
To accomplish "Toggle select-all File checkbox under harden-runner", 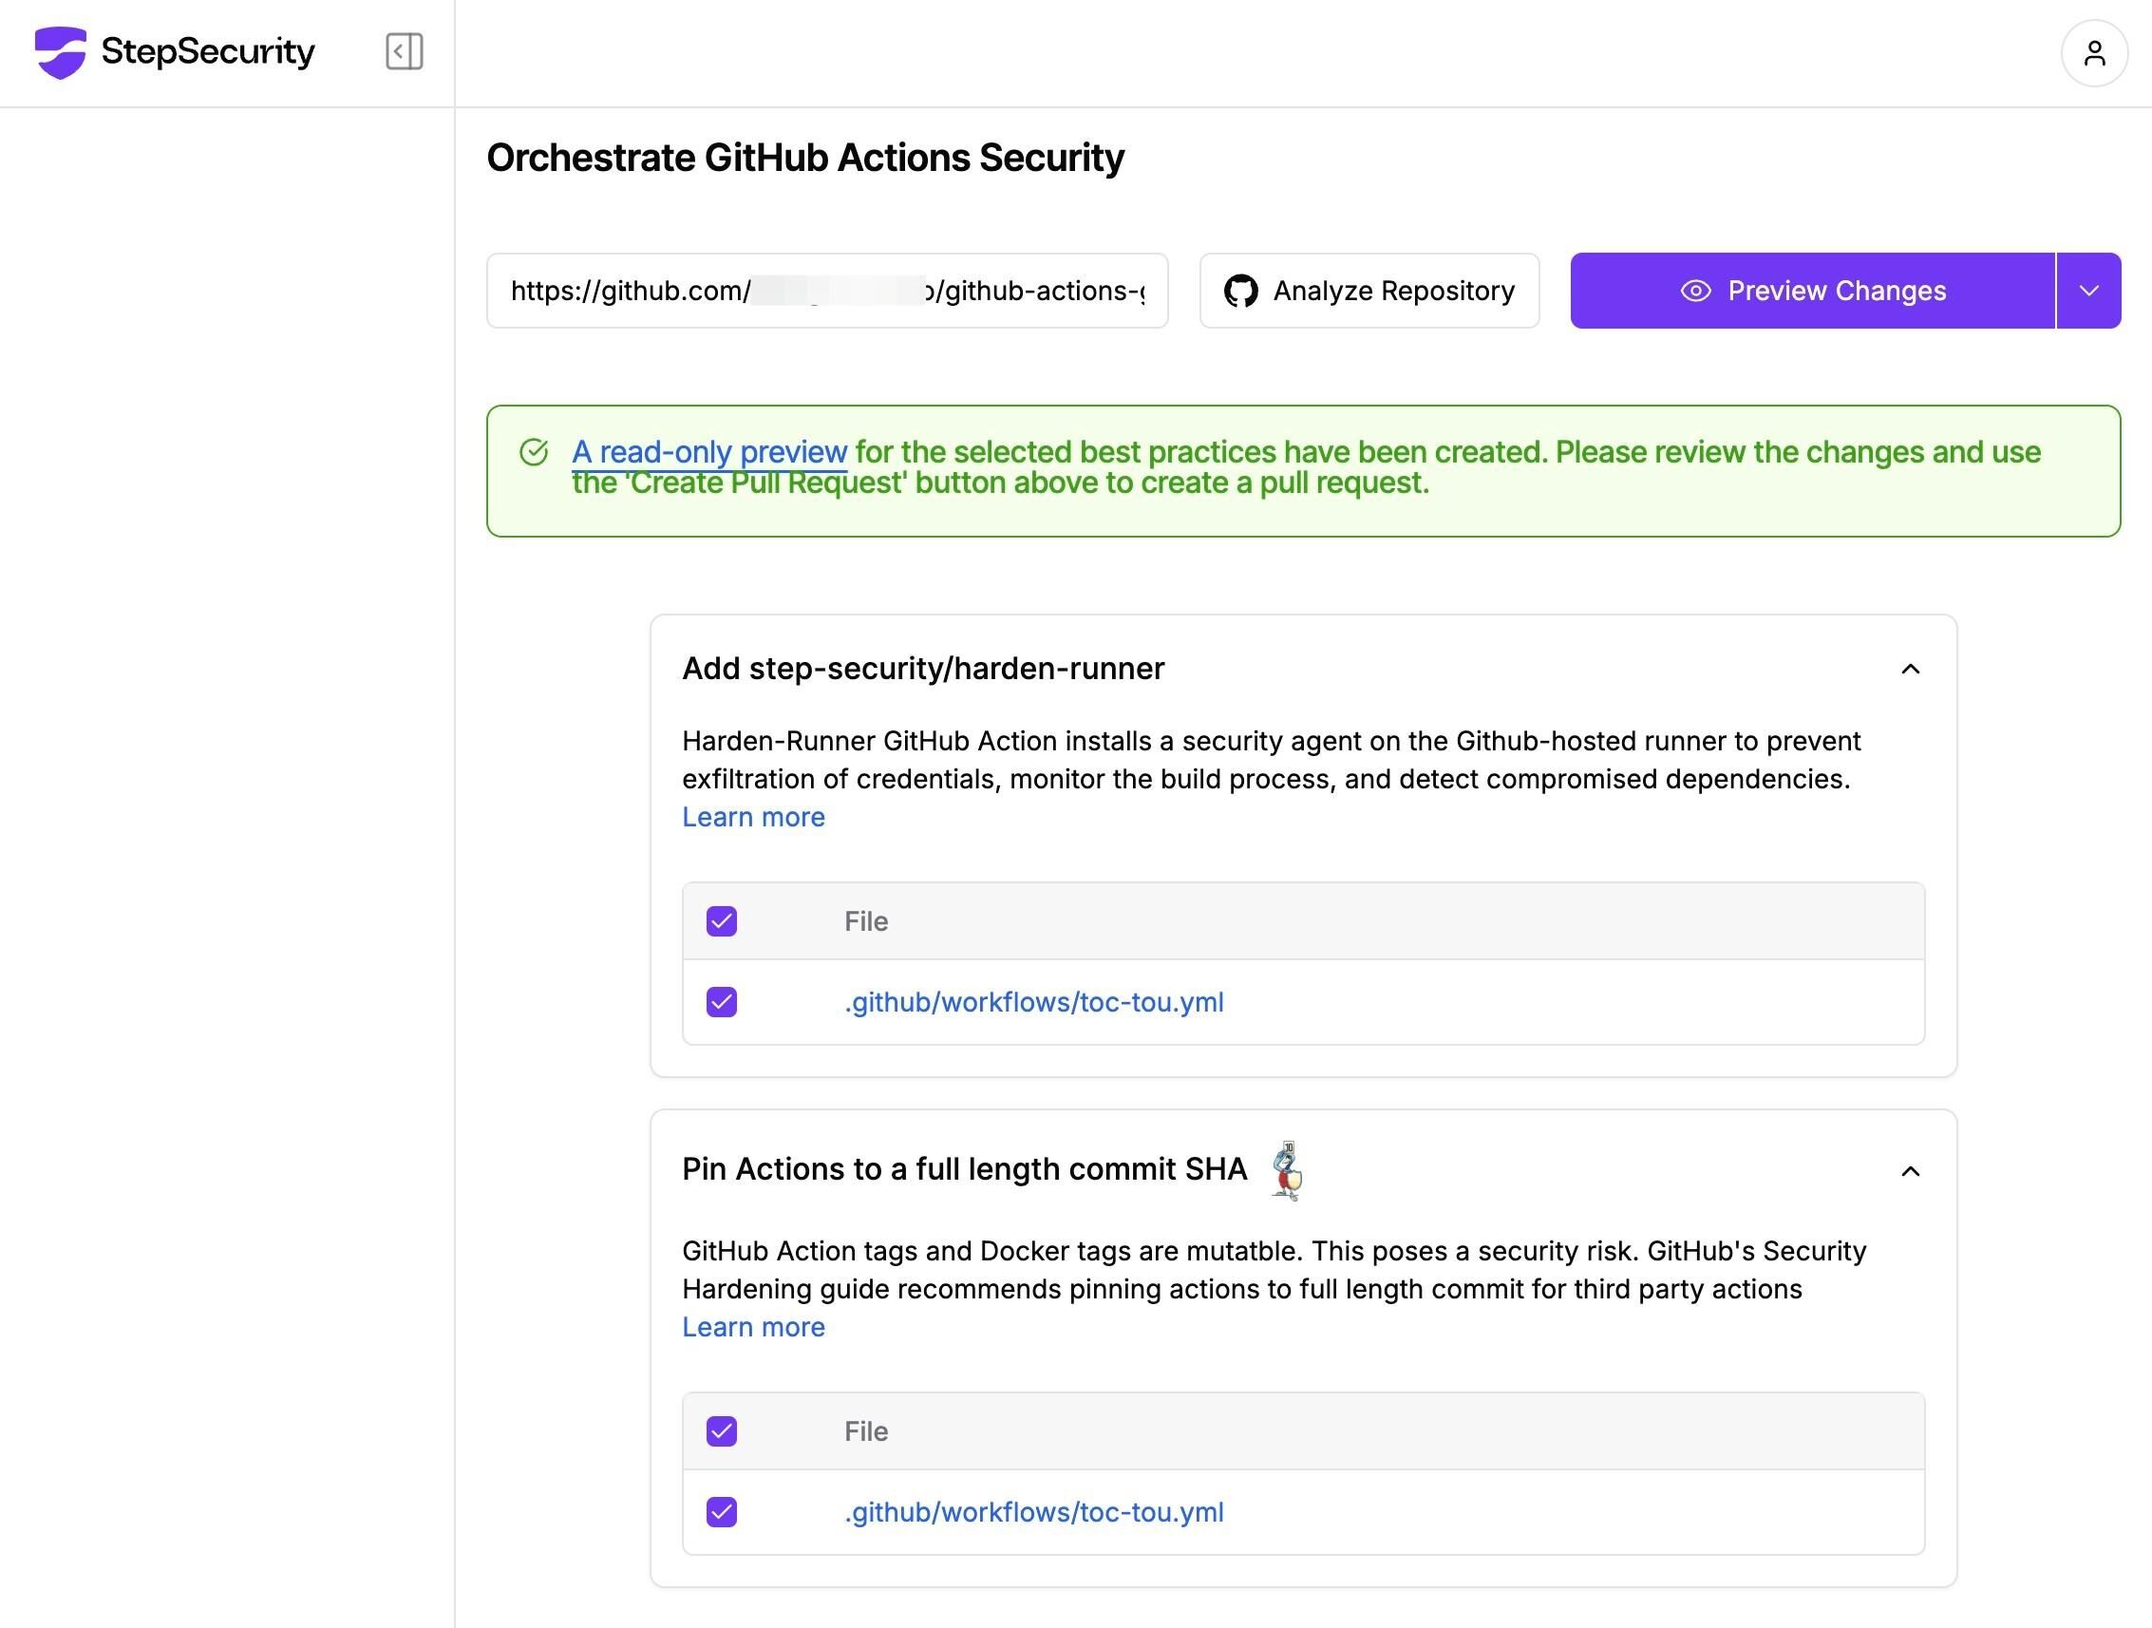I will (x=721, y=920).
